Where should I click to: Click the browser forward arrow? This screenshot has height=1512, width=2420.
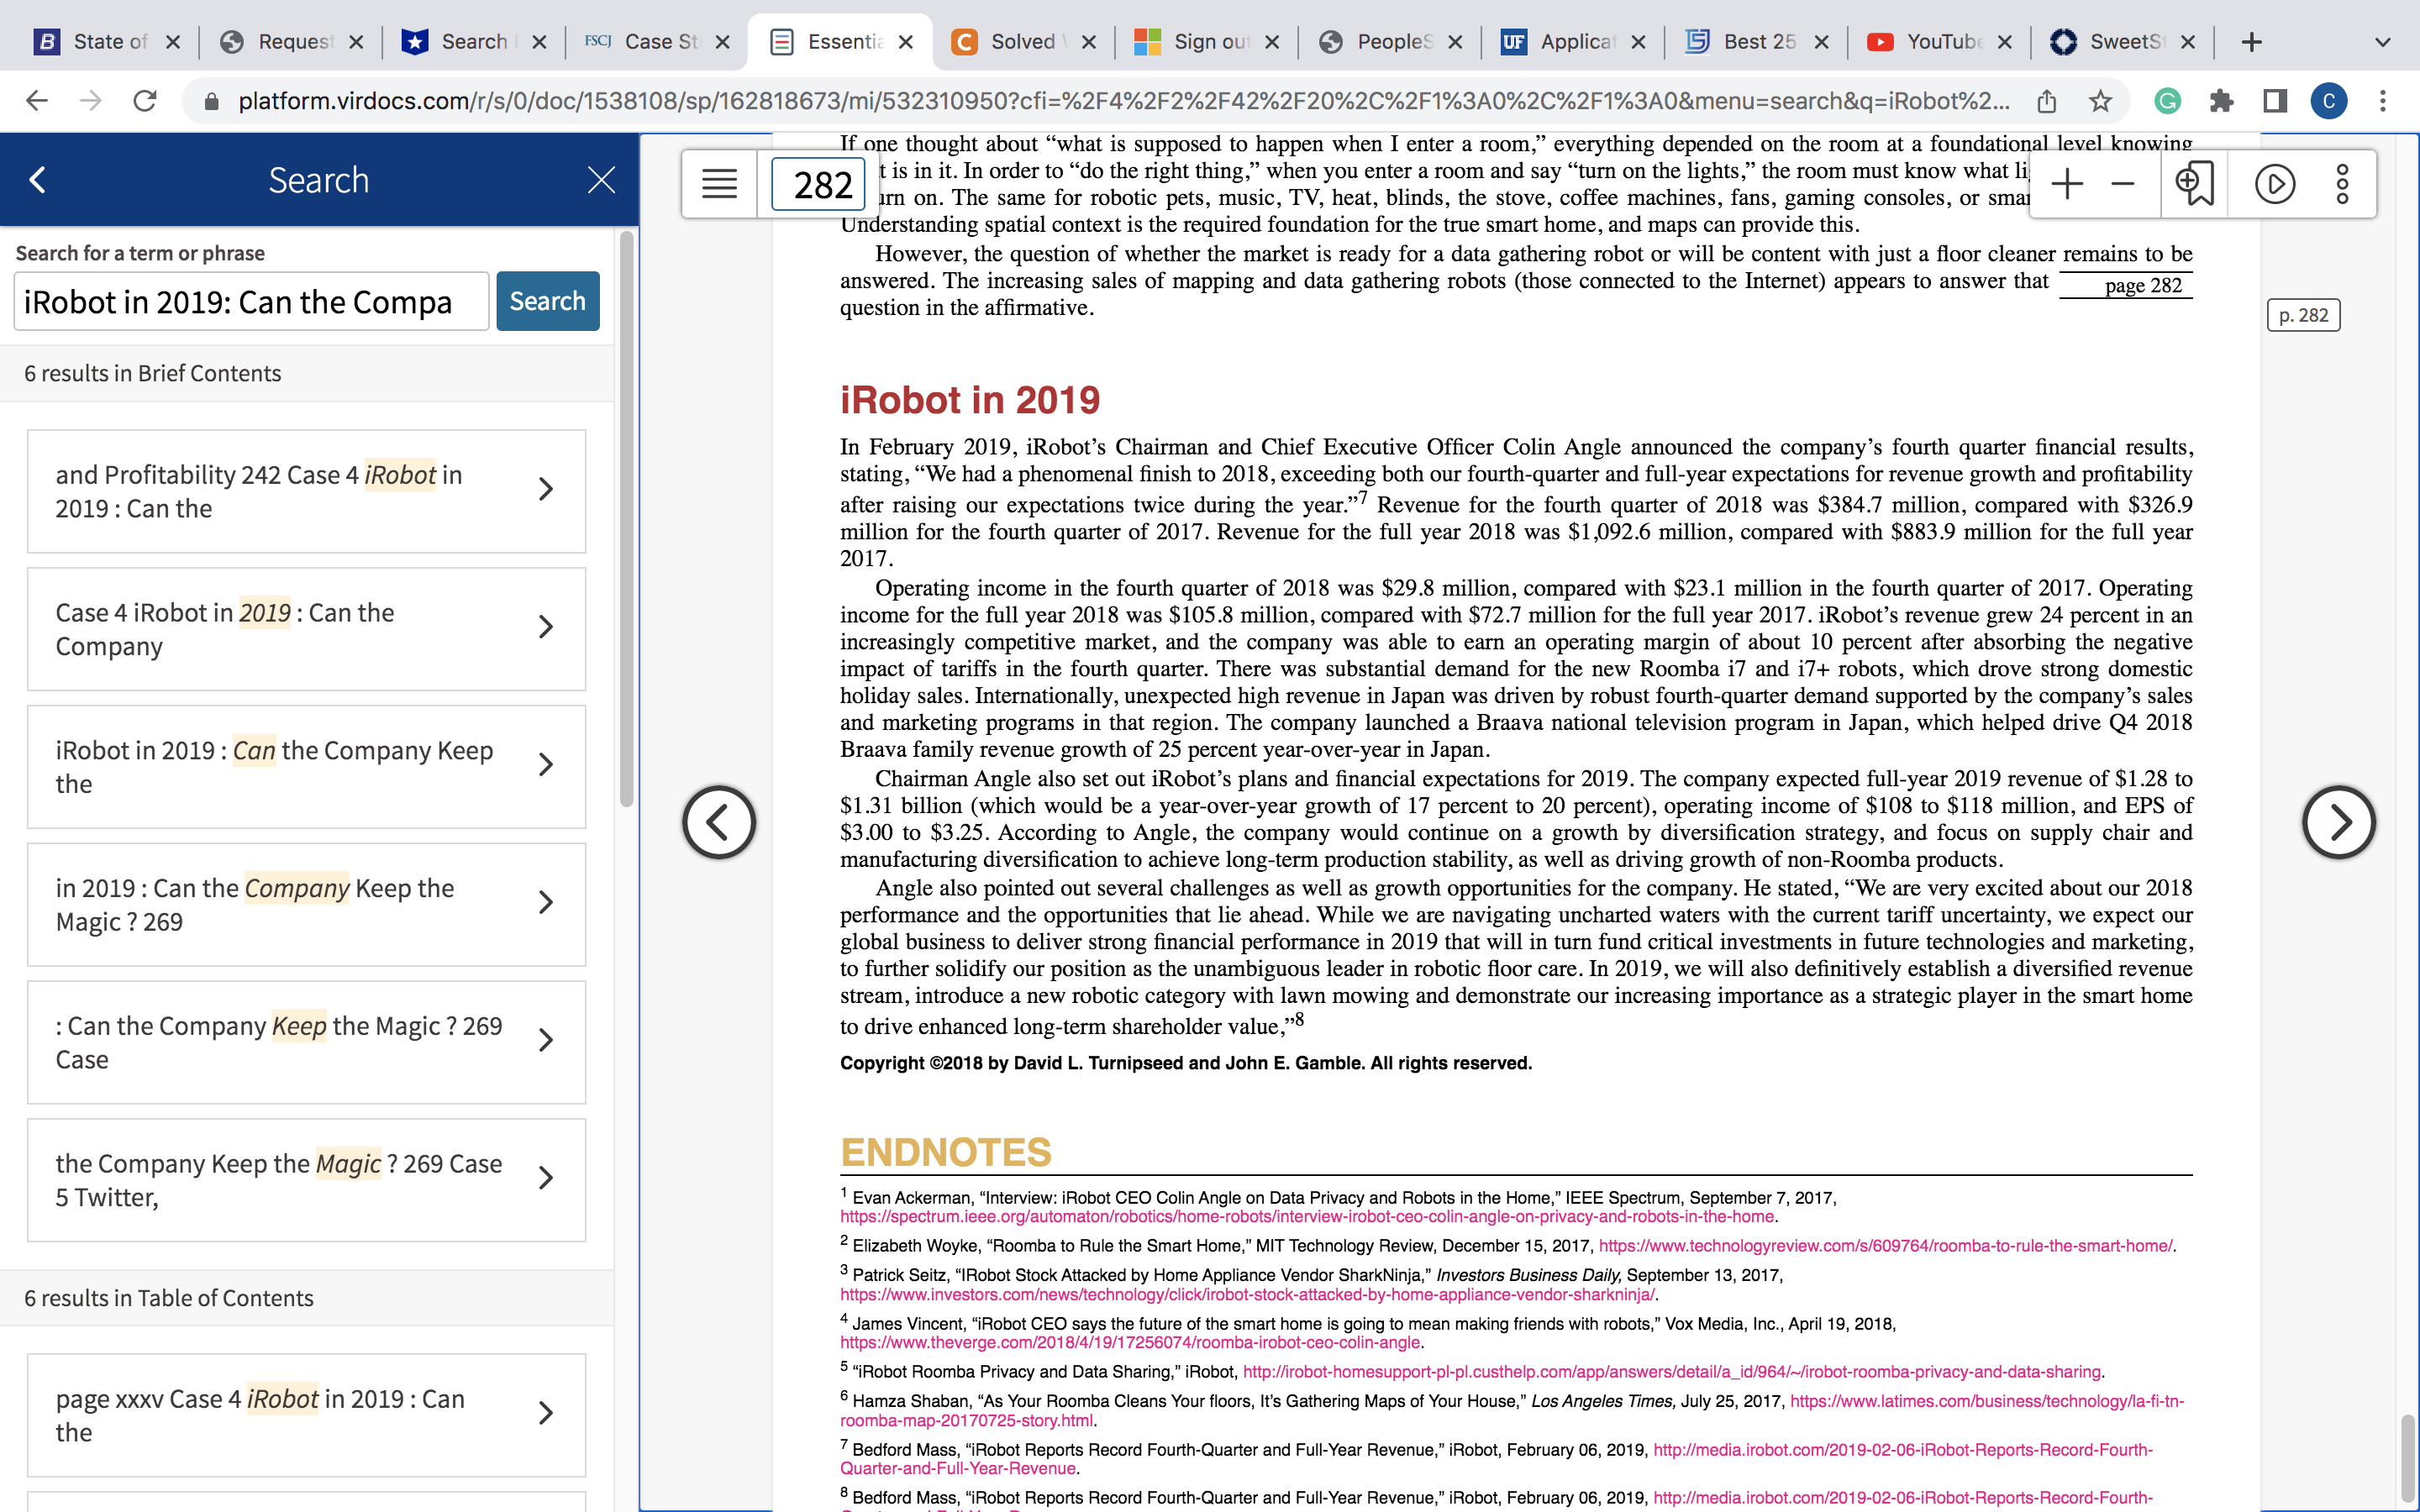click(91, 101)
